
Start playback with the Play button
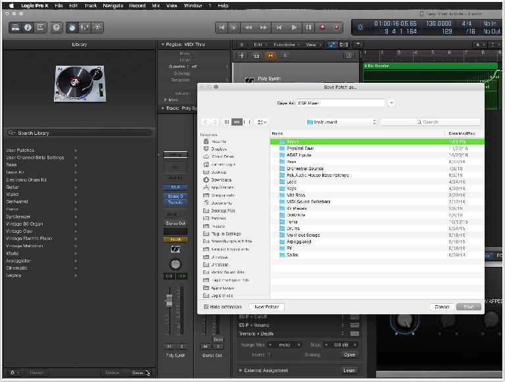294,28
